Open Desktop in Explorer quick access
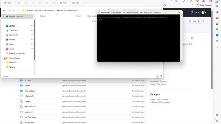The height and width of the screenshot is (124, 221). point(12,26)
